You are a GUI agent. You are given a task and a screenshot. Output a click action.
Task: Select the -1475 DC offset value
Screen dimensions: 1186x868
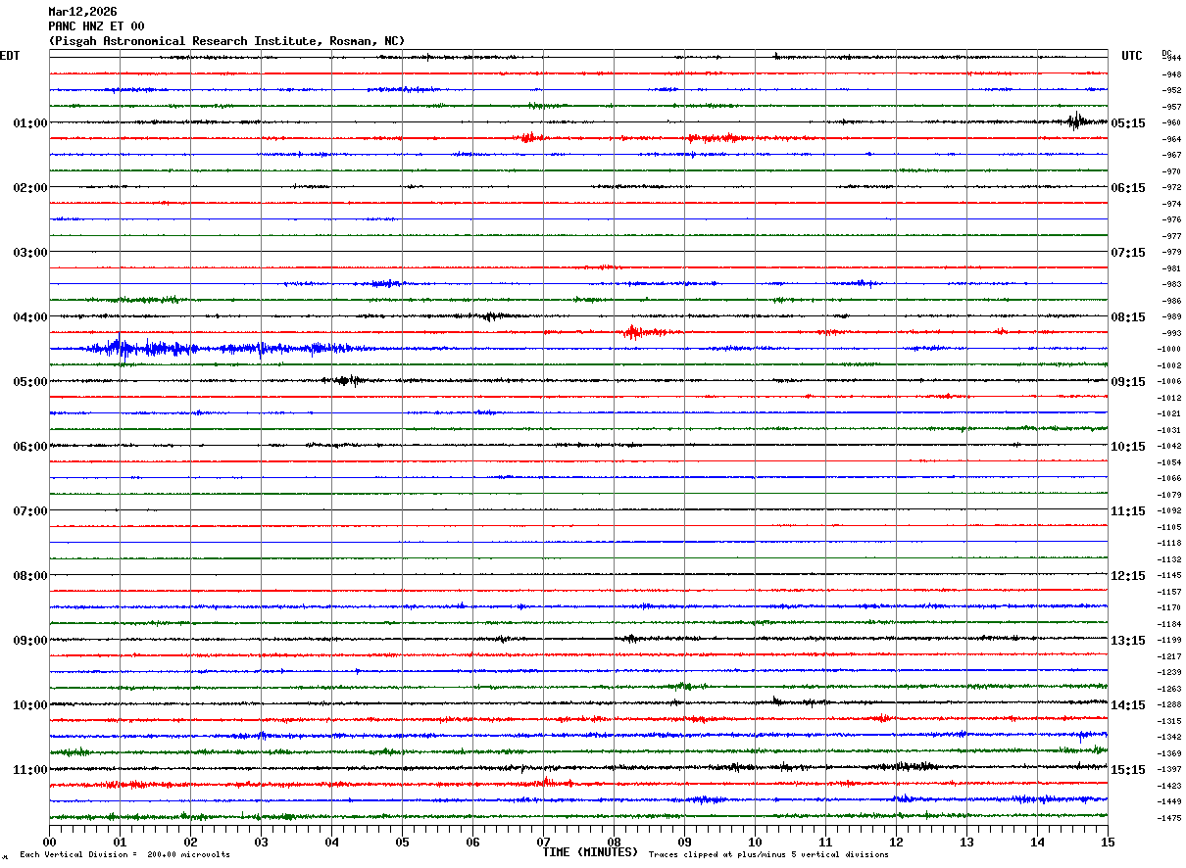point(1171,818)
